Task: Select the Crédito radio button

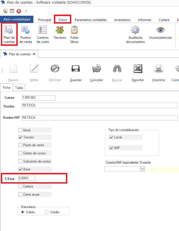Action: pyautogui.click(x=47, y=212)
